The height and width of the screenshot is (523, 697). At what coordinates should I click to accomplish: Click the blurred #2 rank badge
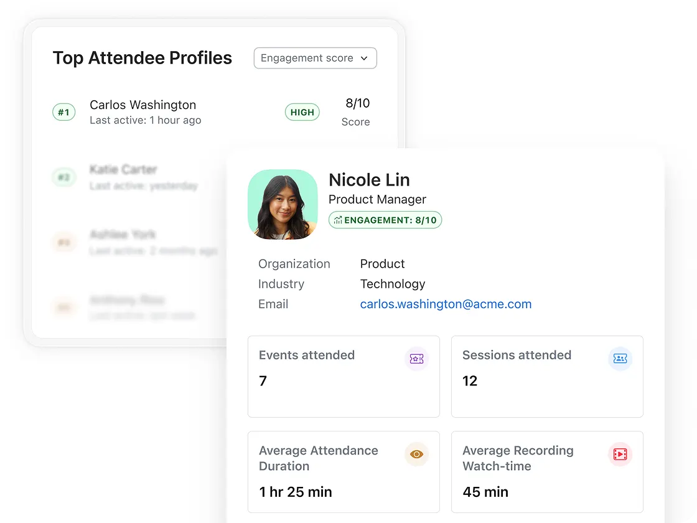tap(63, 177)
